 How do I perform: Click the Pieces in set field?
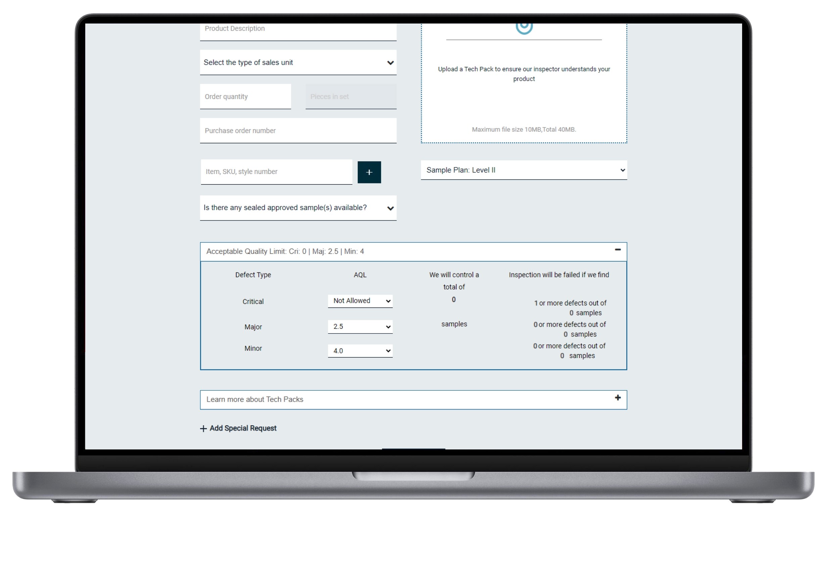click(x=351, y=96)
